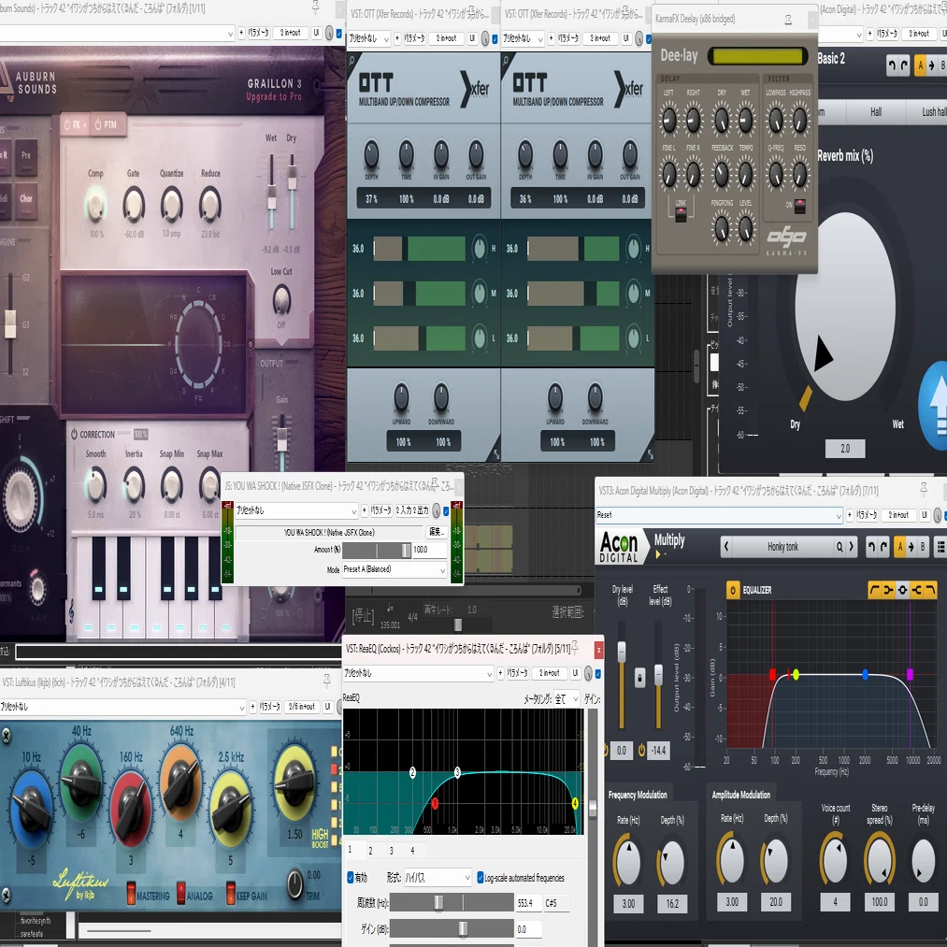Click Reverb mix value field 20
Viewport: 947px width, 947px height.
(x=845, y=448)
